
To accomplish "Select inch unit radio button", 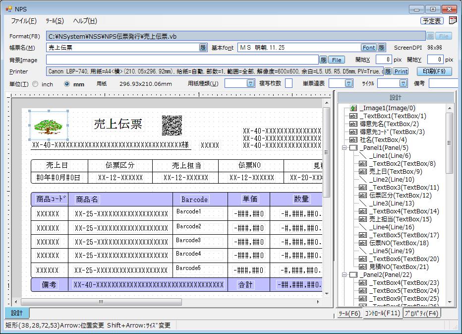I will click(35, 84).
